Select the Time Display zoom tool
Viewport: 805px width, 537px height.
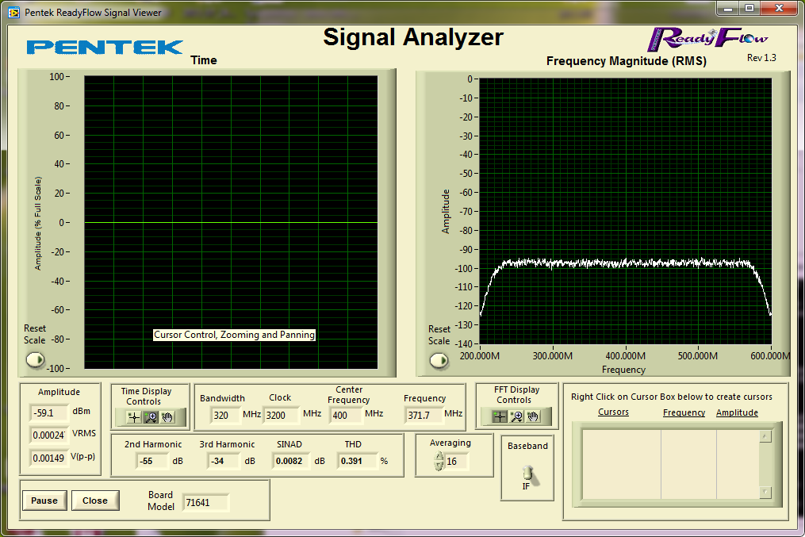click(x=151, y=416)
